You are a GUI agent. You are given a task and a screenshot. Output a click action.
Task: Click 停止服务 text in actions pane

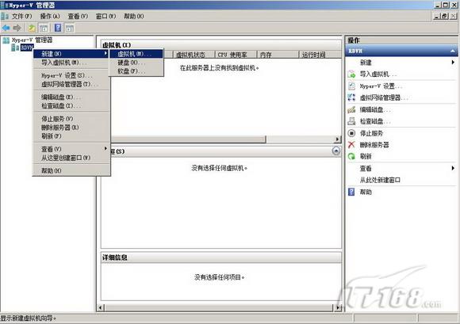coord(371,133)
